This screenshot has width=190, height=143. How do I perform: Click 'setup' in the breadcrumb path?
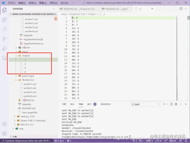pyautogui.click(x=64, y=14)
